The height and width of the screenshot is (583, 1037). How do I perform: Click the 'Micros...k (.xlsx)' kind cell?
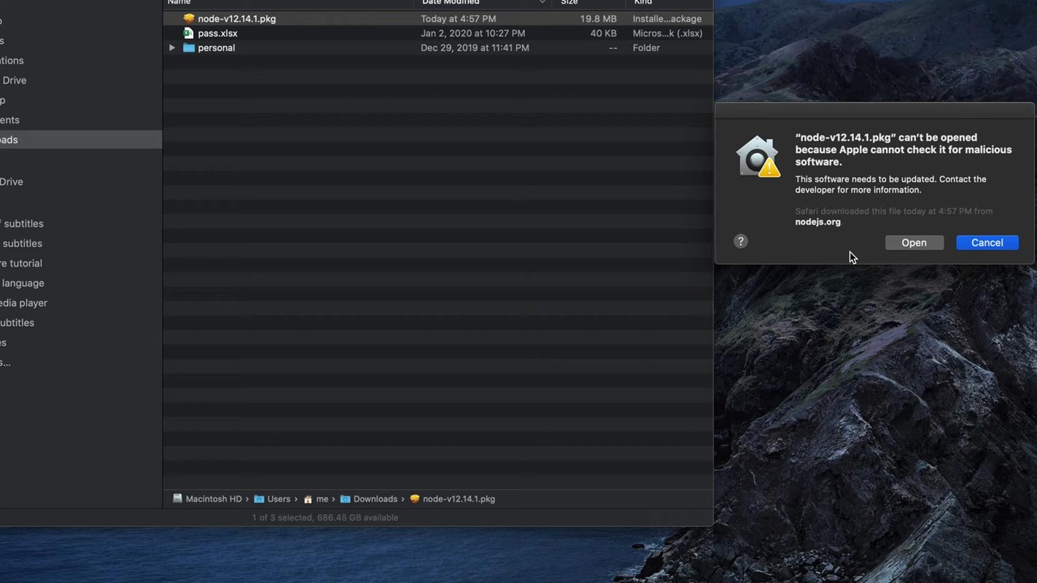pos(667,33)
